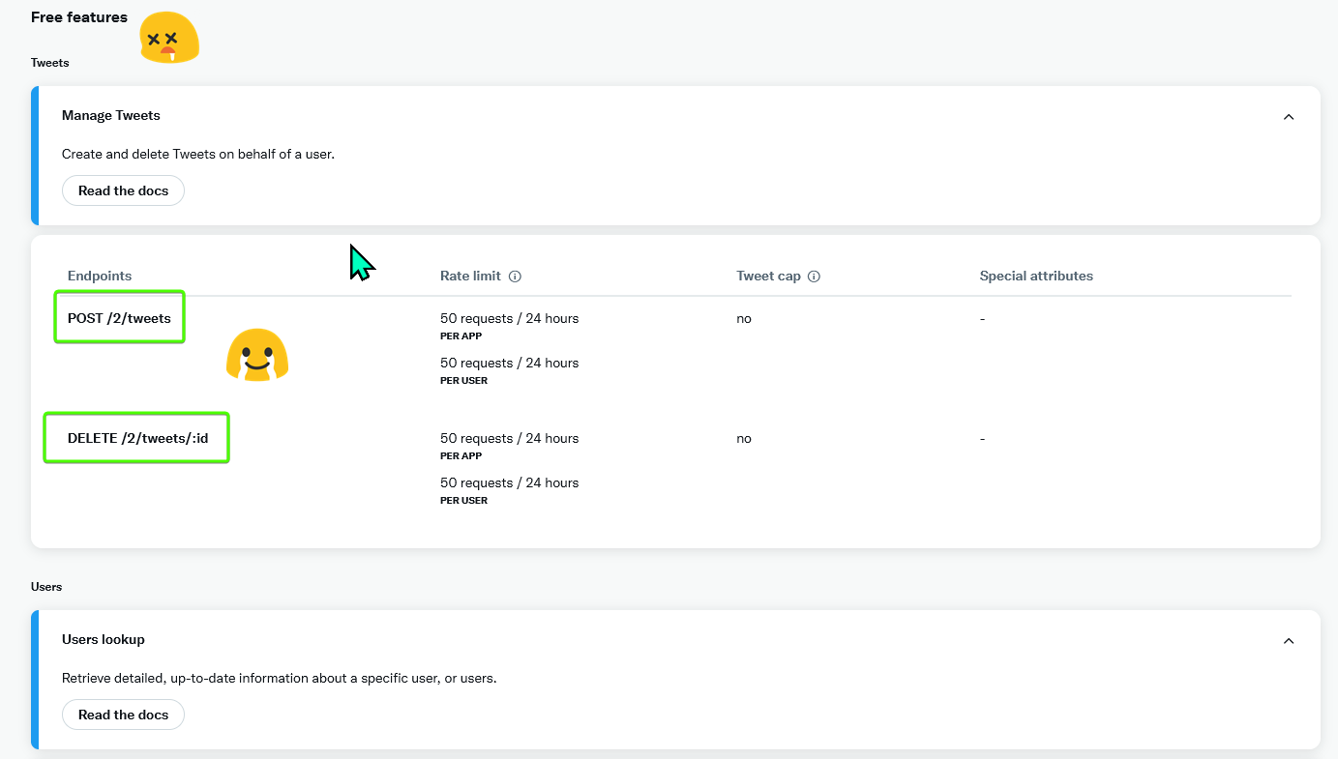Click the Rate limit info icon
Screen dimensions: 1338x759
click(515, 276)
